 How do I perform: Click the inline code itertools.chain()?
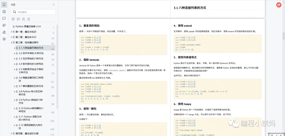[117, 70]
